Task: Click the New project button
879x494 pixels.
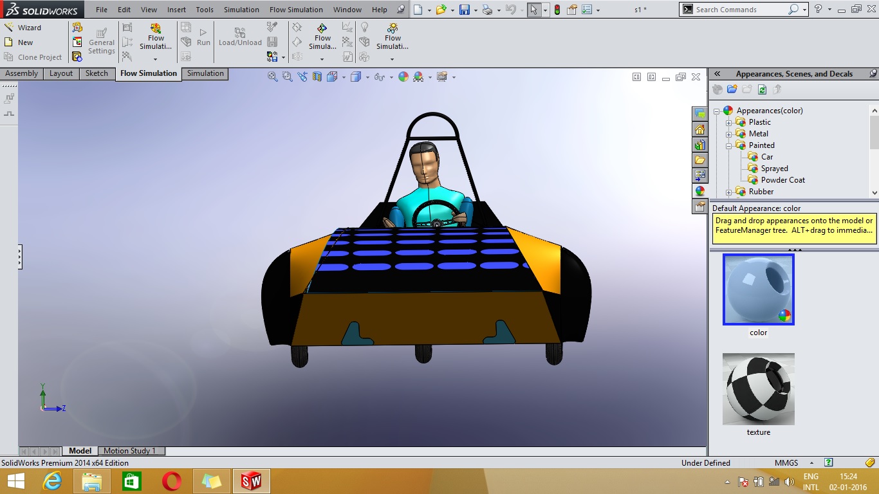Action: coord(18,42)
